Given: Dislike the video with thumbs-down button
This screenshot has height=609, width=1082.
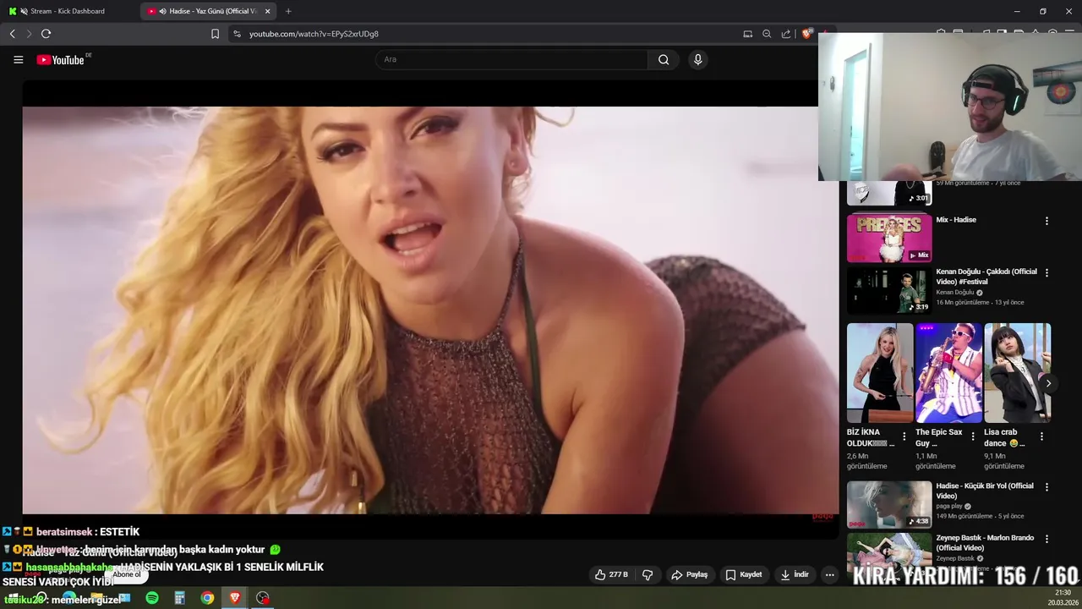Looking at the screenshot, I should (x=648, y=574).
